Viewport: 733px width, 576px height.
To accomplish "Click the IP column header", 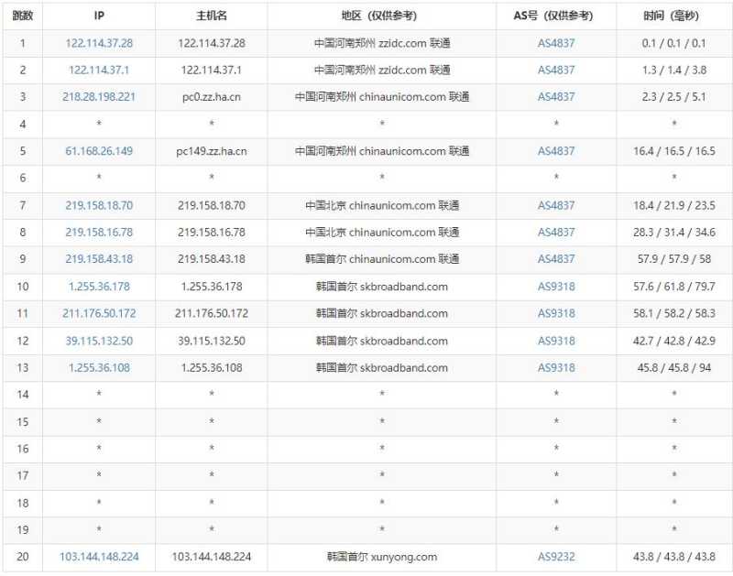I will (x=99, y=16).
